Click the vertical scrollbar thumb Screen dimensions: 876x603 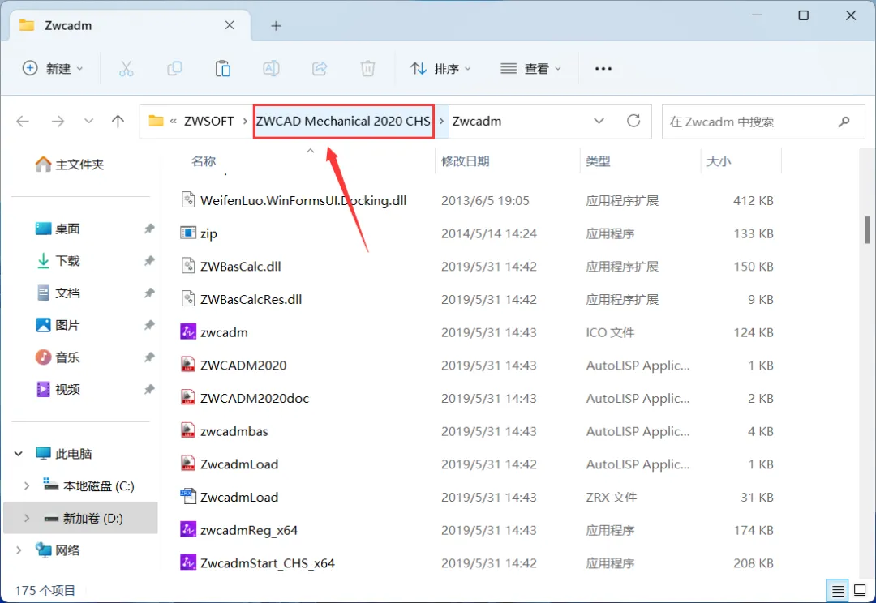(867, 229)
